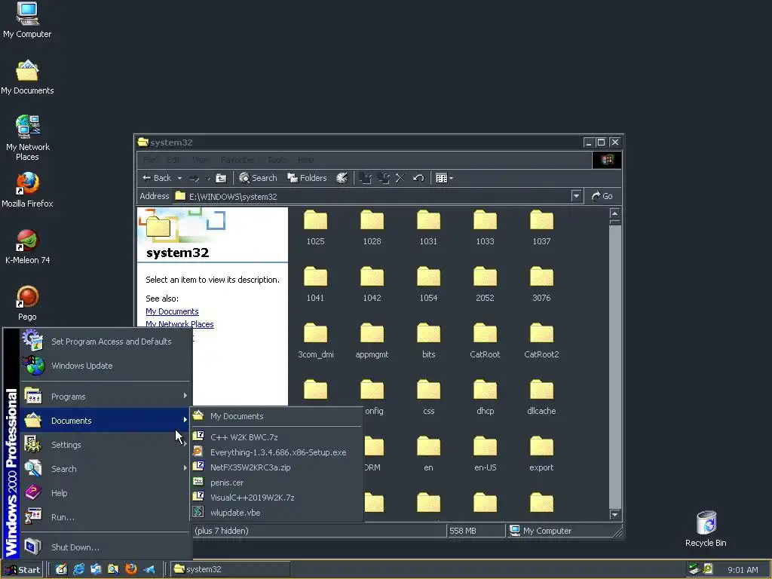
Task: Expand the Address bar dropdown
Action: [x=577, y=197]
